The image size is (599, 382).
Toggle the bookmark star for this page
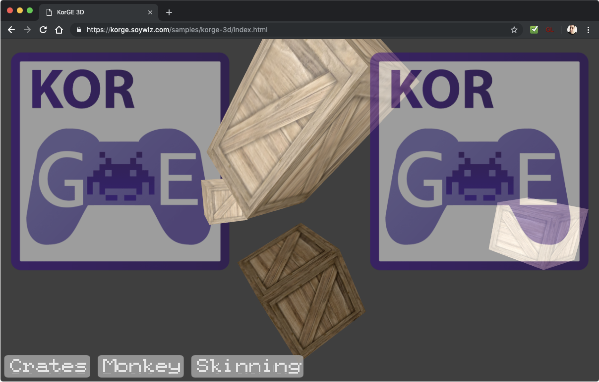[514, 29]
